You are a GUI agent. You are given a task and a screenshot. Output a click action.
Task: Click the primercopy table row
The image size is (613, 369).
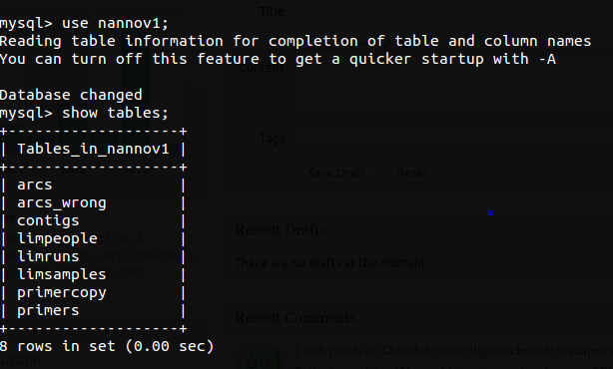[93, 292]
